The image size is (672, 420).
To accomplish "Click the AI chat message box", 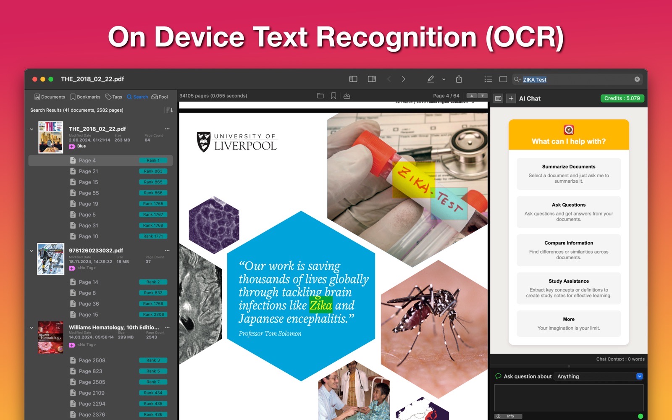I will (x=569, y=398).
